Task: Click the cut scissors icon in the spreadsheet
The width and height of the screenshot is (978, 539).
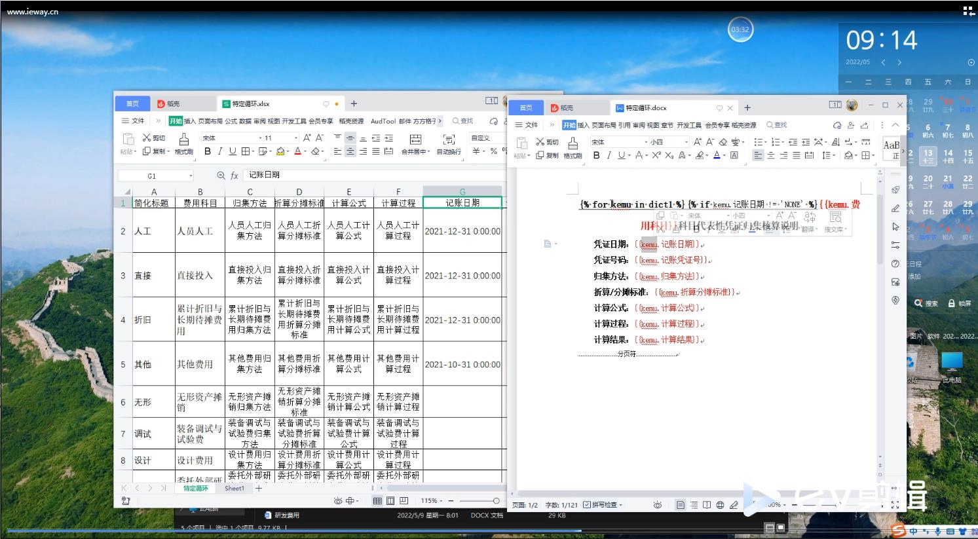Action: pyautogui.click(x=147, y=138)
